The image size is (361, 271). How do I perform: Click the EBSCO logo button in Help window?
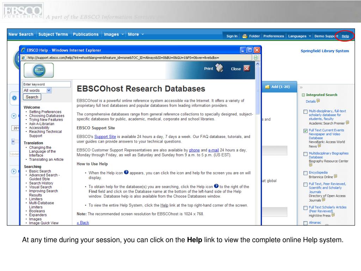coord(39,70)
